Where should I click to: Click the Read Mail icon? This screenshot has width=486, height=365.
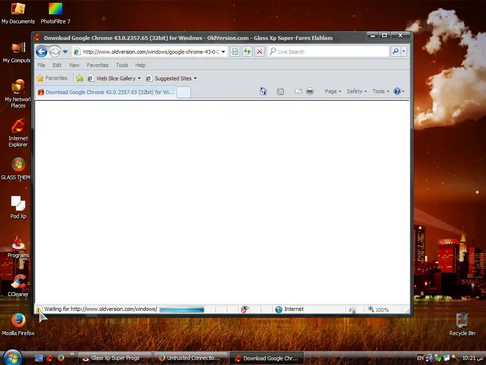299,91
